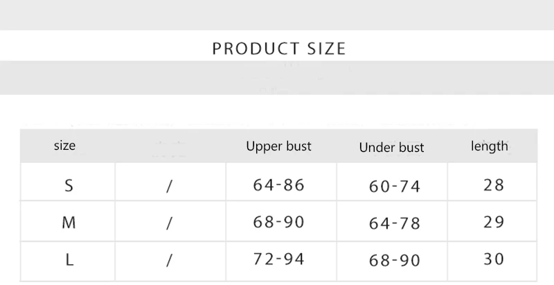
Task: Select the S size row label
Action: 69,185
